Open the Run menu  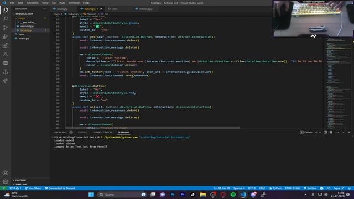62,3
